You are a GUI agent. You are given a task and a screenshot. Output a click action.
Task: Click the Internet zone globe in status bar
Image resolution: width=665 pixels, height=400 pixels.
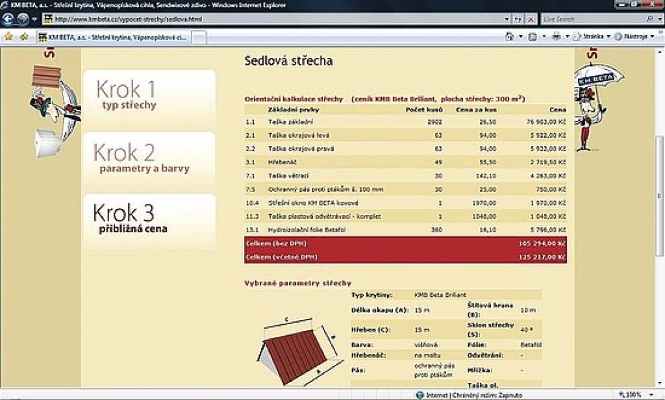(x=420, y=395)
